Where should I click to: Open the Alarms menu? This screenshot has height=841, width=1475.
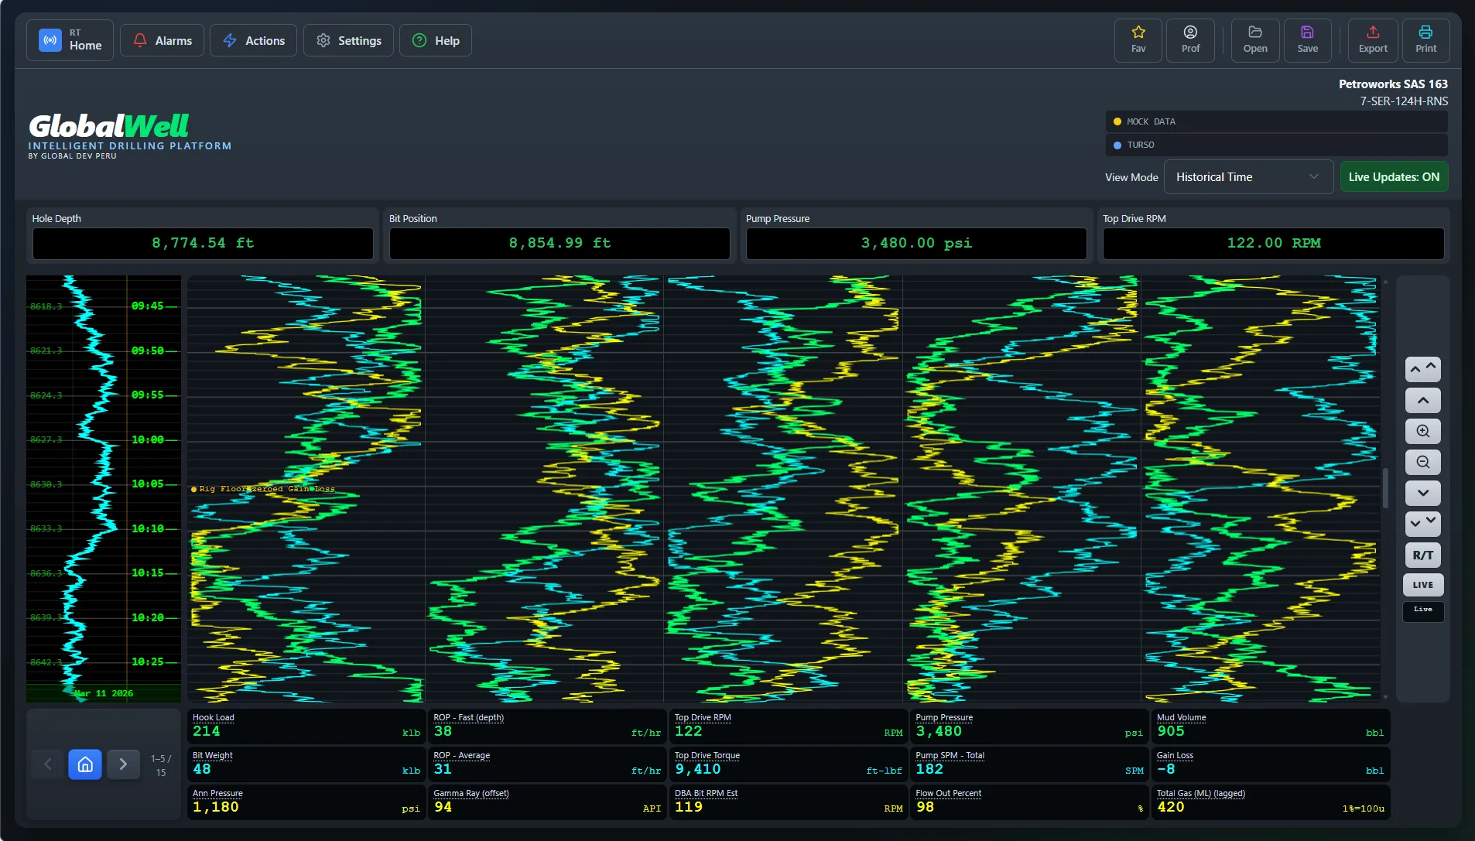(162, 40)
